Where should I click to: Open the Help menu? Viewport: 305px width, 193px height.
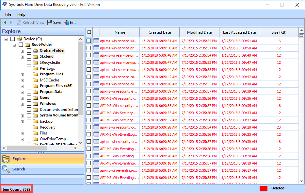pyautogui.click(x=21, y=14)
